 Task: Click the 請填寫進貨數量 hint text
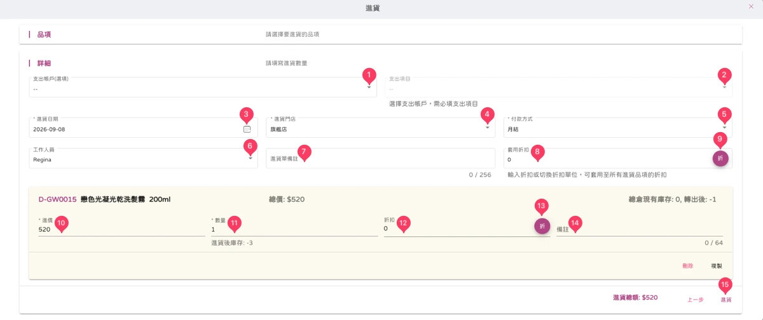click(286, 63)
